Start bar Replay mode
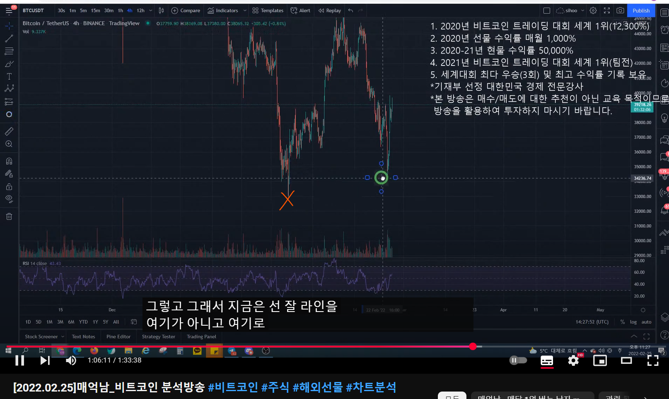Screen dimensions: 669x399 pos(330,11)
